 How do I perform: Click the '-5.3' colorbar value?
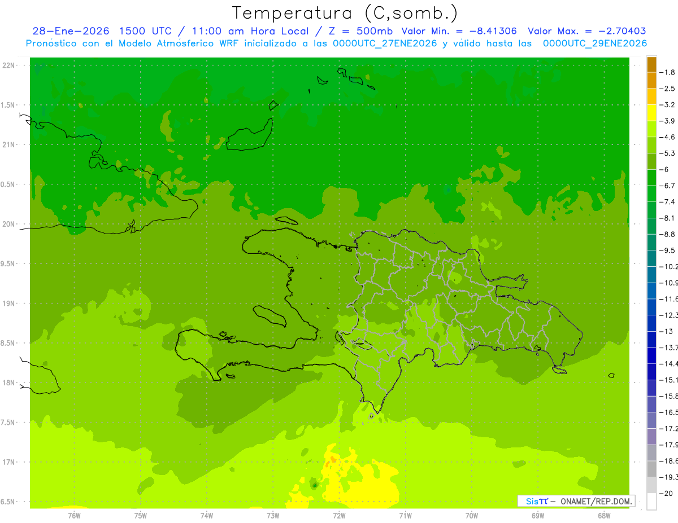point(667,153)
